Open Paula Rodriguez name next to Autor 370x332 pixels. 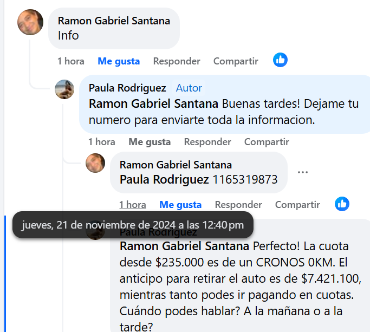click(127, 88)
